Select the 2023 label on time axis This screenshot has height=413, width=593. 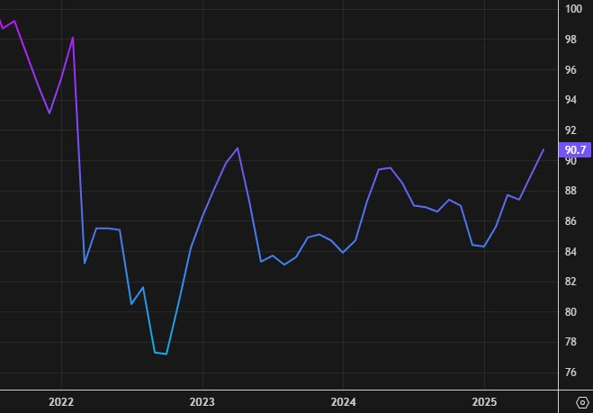pos(202,401)
